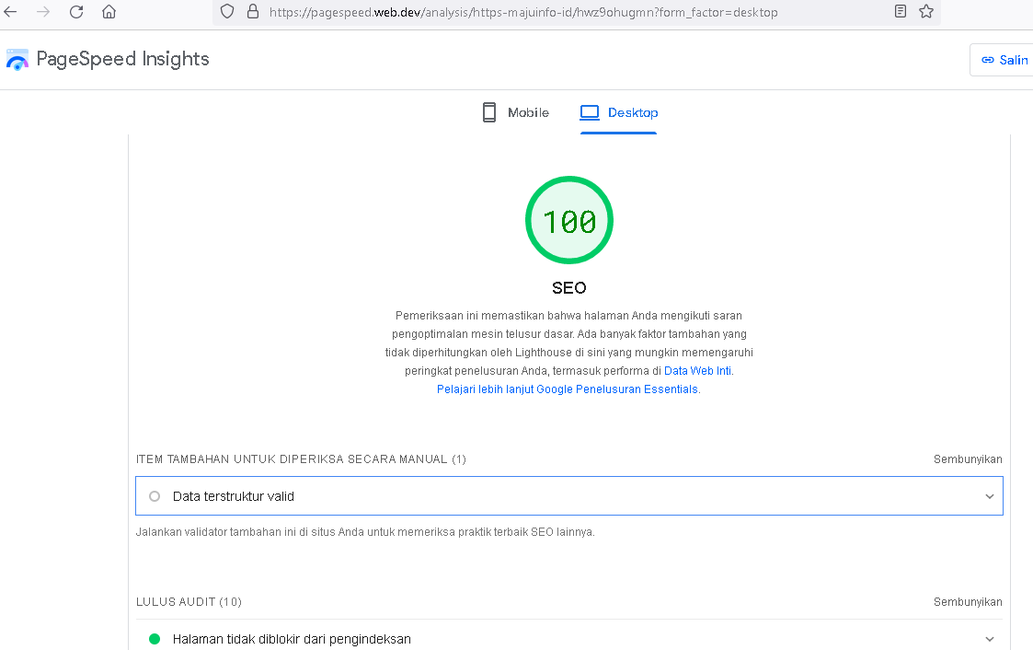Open the Data Web Inti link

[697, 371]
